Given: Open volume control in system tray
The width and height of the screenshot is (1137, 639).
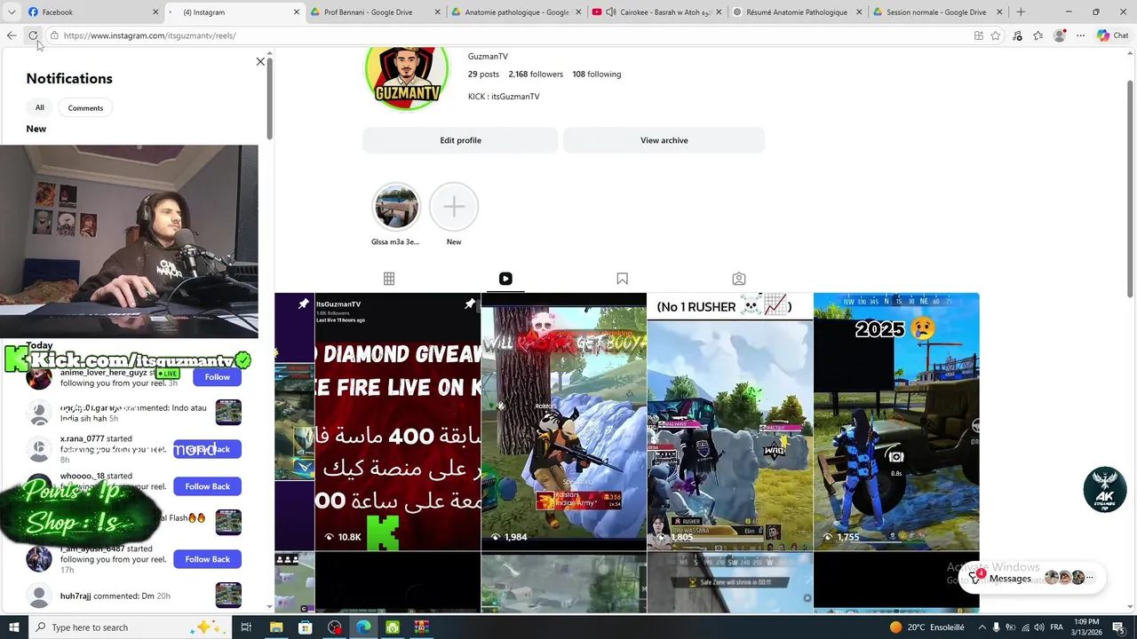Looking at the screenshot, I should click(1038, 627).
